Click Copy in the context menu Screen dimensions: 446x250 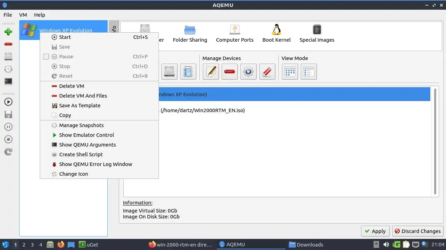point(99,115)
